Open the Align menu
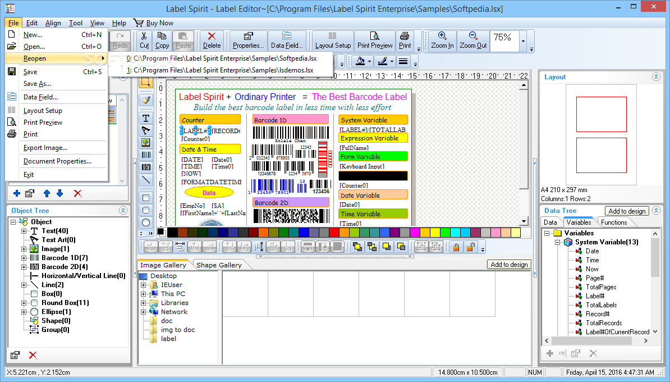 53,23
